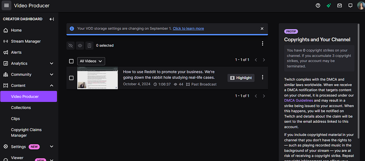Open the help question mark icon
This screenshot has height=161, width=365.
click(318, 5)
